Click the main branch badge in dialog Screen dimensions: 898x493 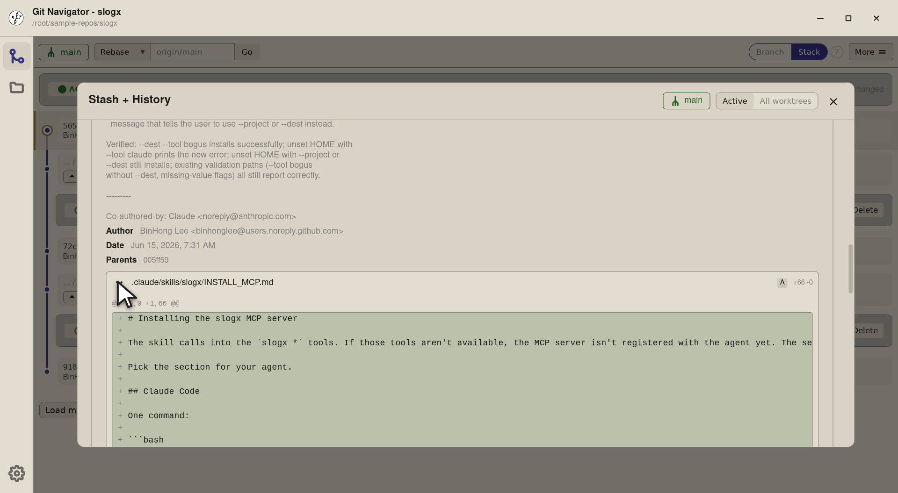(686, 101)
